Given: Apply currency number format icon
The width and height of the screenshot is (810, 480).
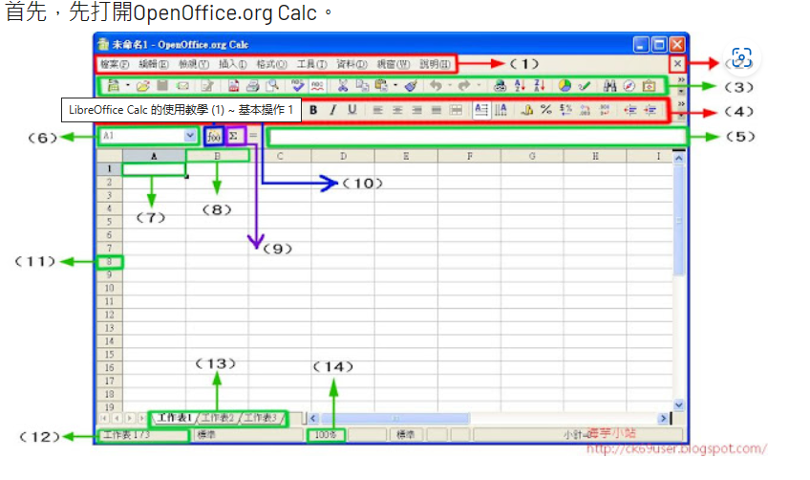Looking at the screenshot, I should point(527,110).
